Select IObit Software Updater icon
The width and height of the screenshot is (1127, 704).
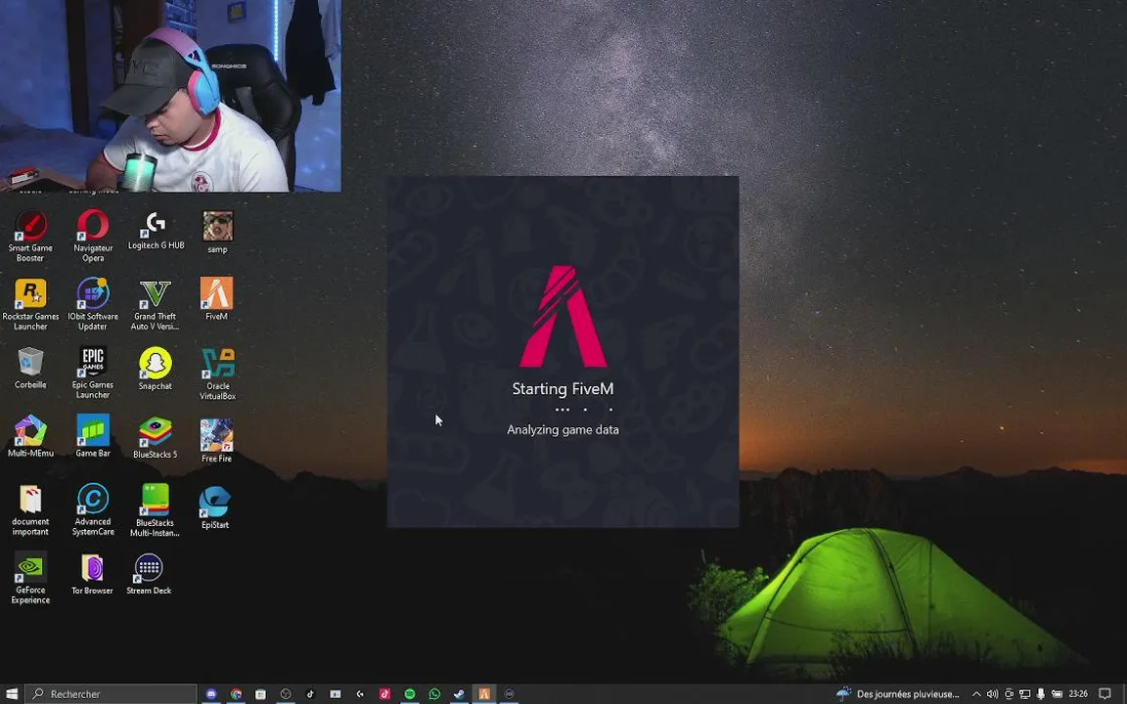click(x=93, y=305)
